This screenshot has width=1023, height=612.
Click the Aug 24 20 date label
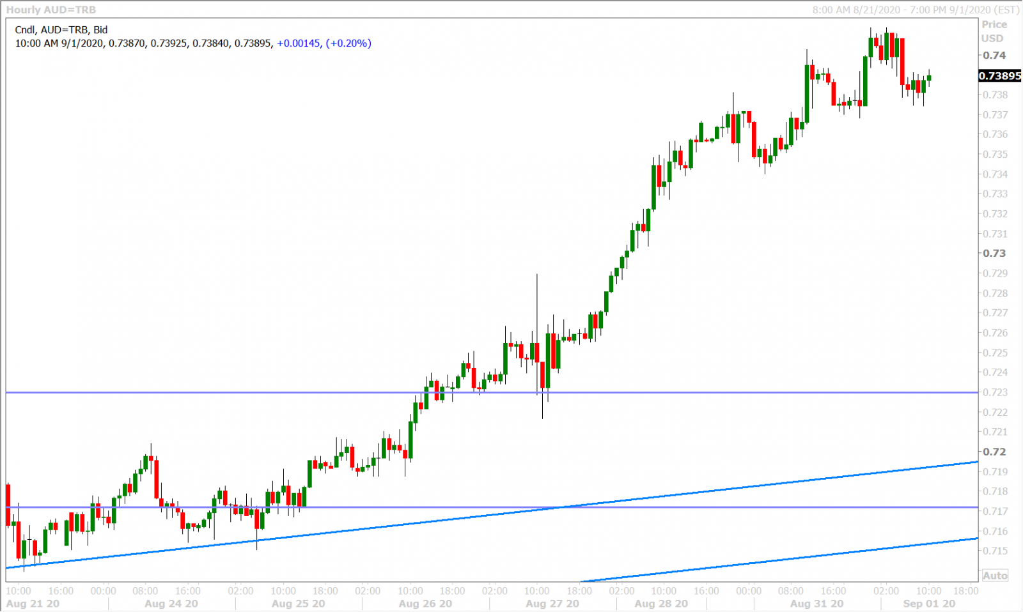(x=171, y=604)
